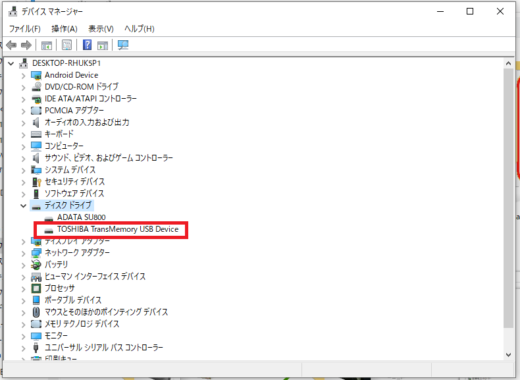Image resolution: width=520 pixels, height=380 pixels.
Task: Select the ディスク ドライブ category label
Action: pyautogui.click(x=68, y=205)
